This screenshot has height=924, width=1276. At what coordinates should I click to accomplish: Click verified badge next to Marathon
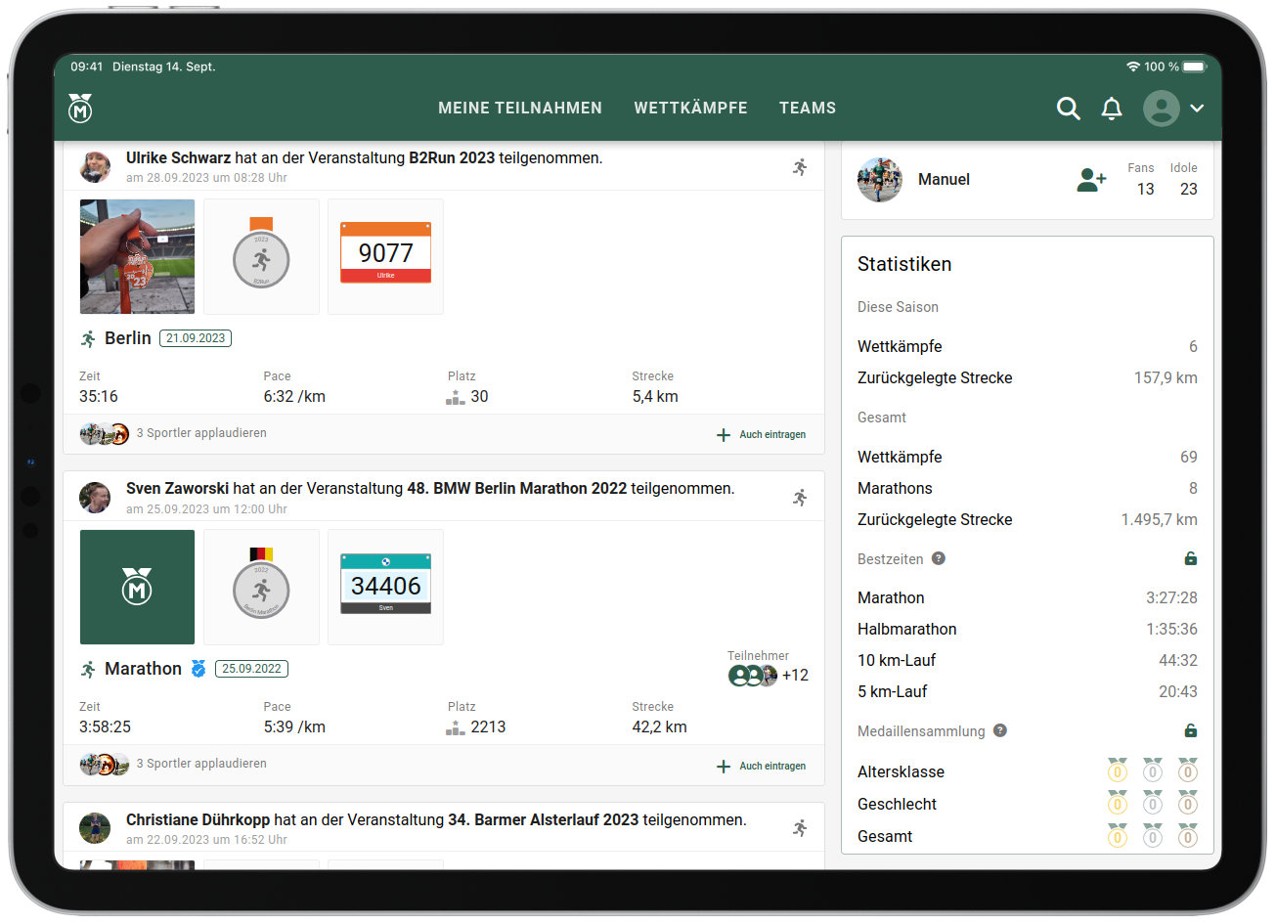coord(198,669)
